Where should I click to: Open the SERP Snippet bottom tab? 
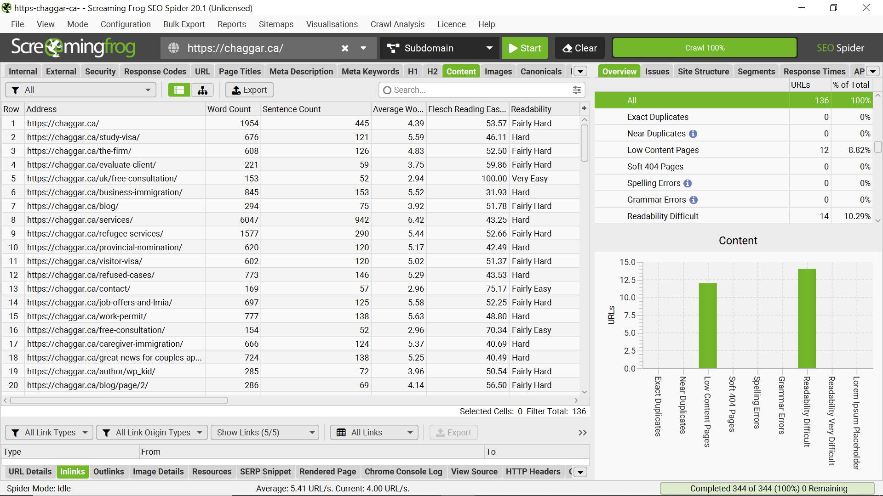pyautogui.click(x=265, y=472)
